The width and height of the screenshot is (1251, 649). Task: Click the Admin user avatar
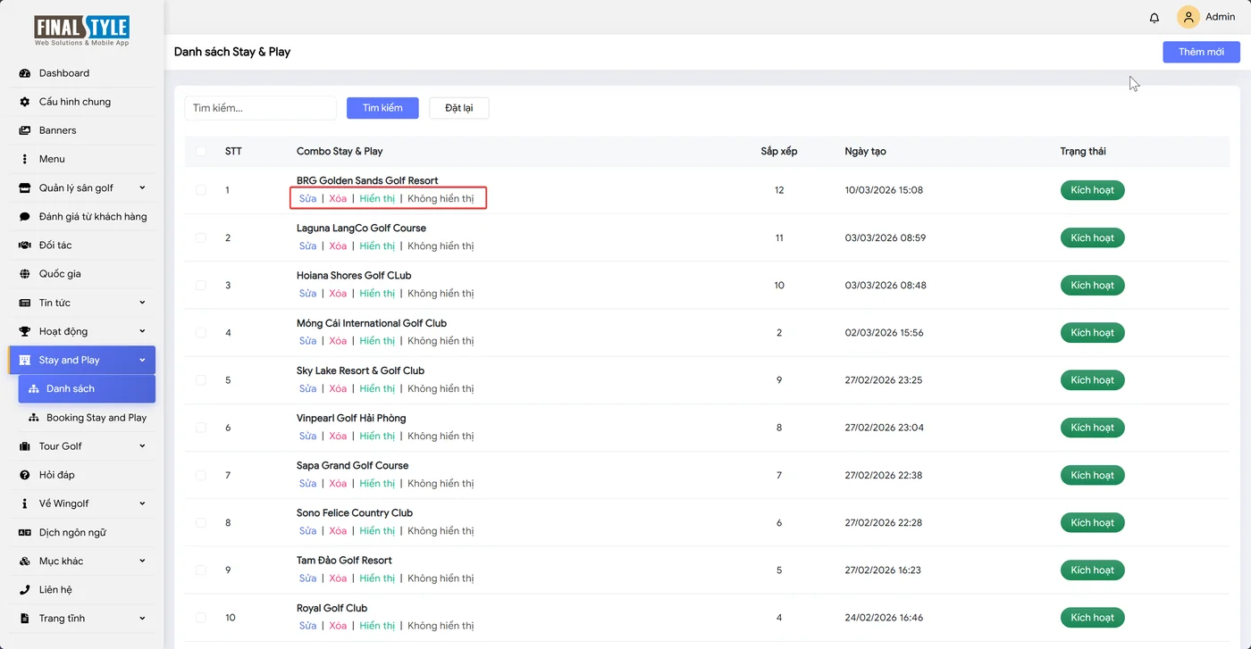[1188, 17]
